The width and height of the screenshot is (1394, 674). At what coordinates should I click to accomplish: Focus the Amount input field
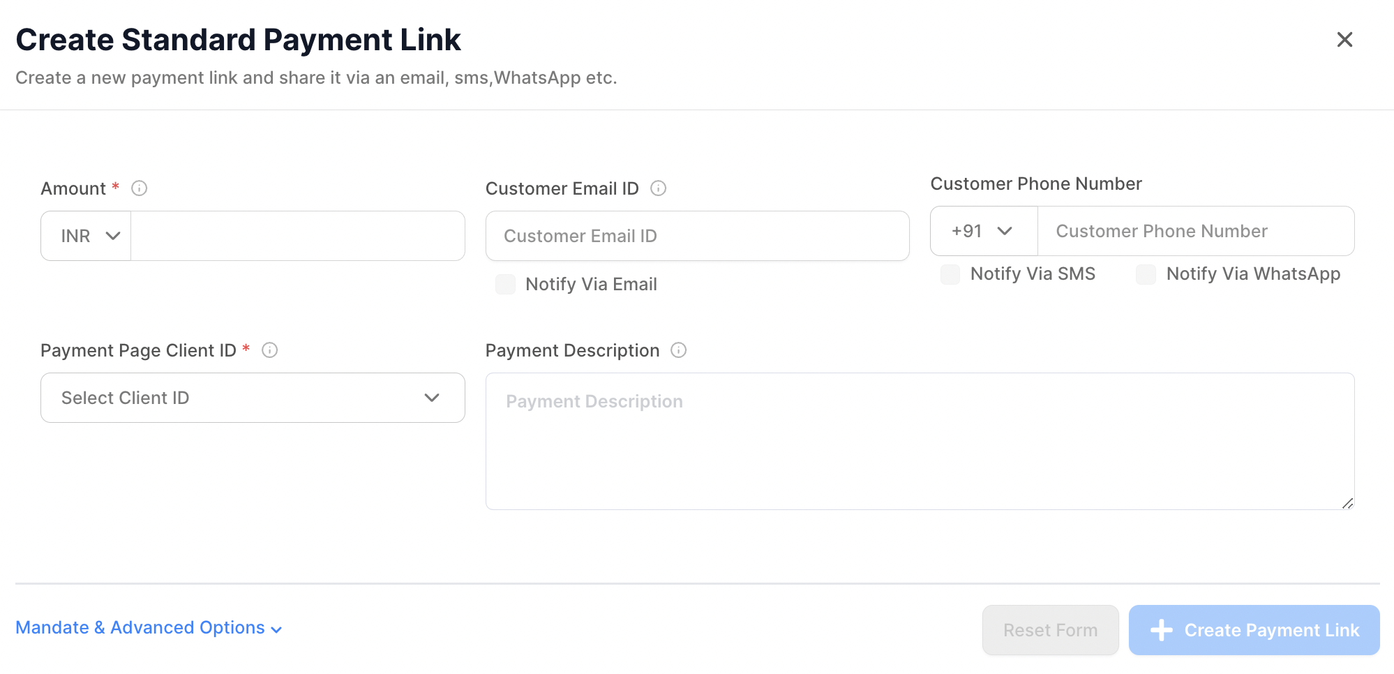(x=297, y=236)
